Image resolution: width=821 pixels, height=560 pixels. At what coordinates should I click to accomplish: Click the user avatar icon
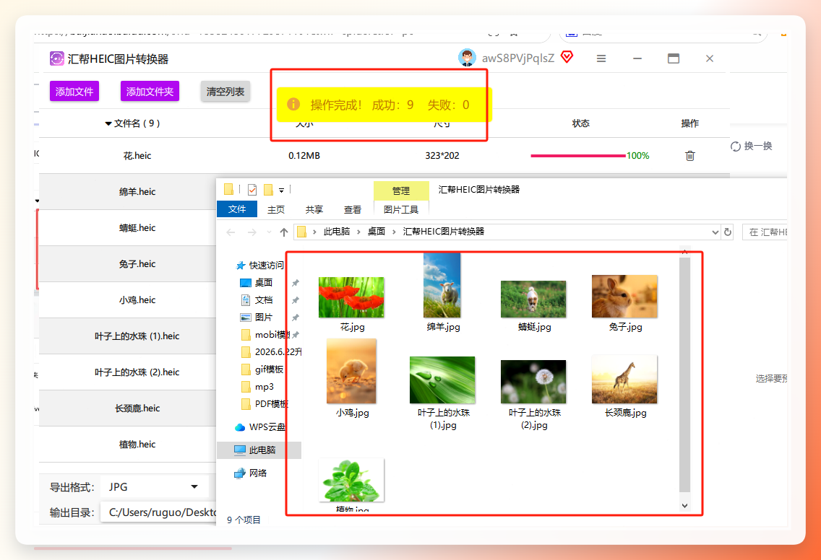pyautogui.click(x=467, y=58)
